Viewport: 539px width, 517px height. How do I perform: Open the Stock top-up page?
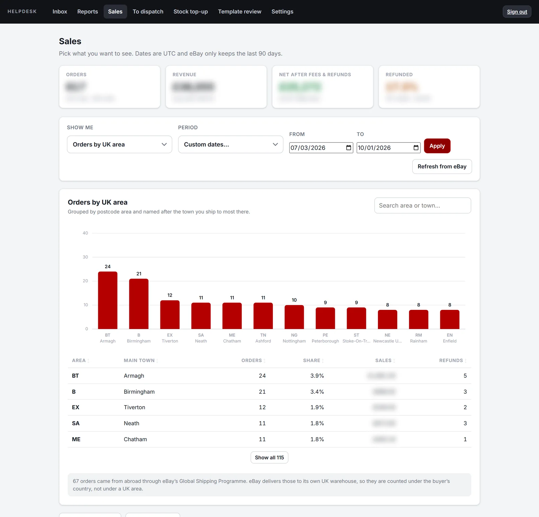click(x=191, y=12)
